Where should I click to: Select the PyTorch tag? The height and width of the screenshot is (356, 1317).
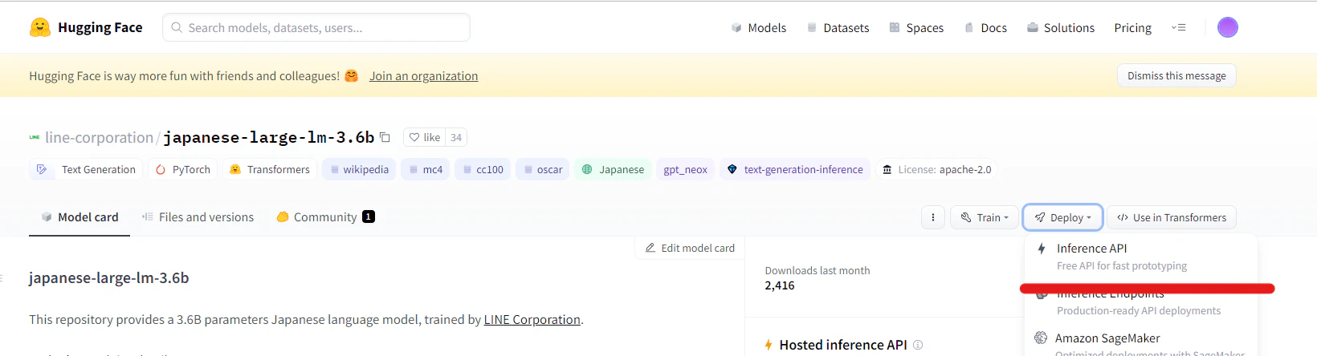[182, 169]
